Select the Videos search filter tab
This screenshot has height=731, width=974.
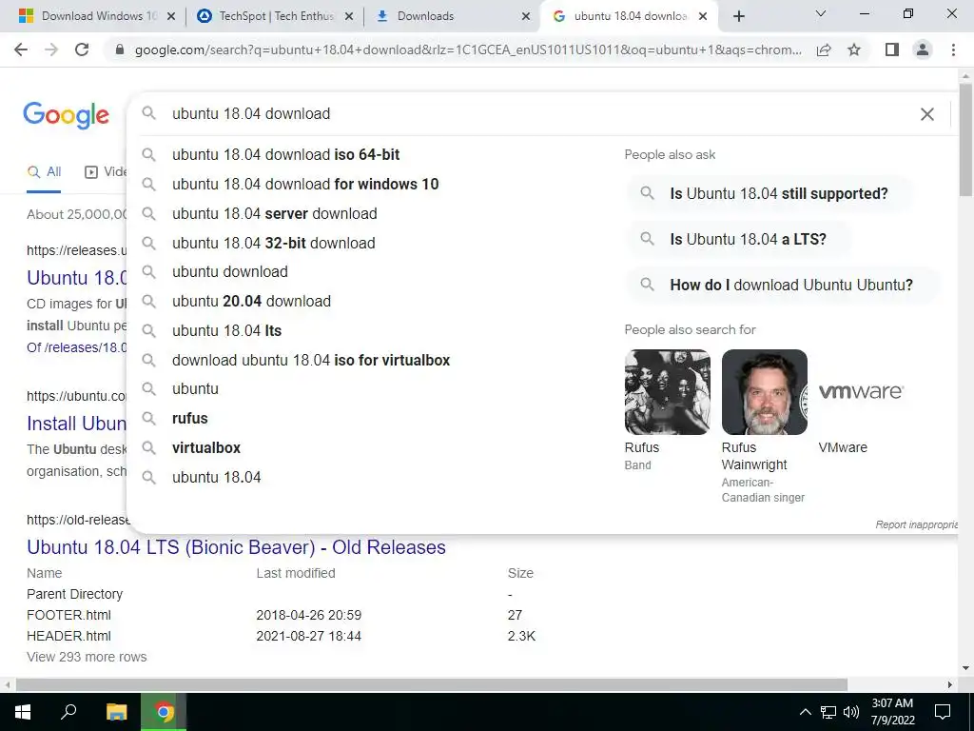(106, 172)
